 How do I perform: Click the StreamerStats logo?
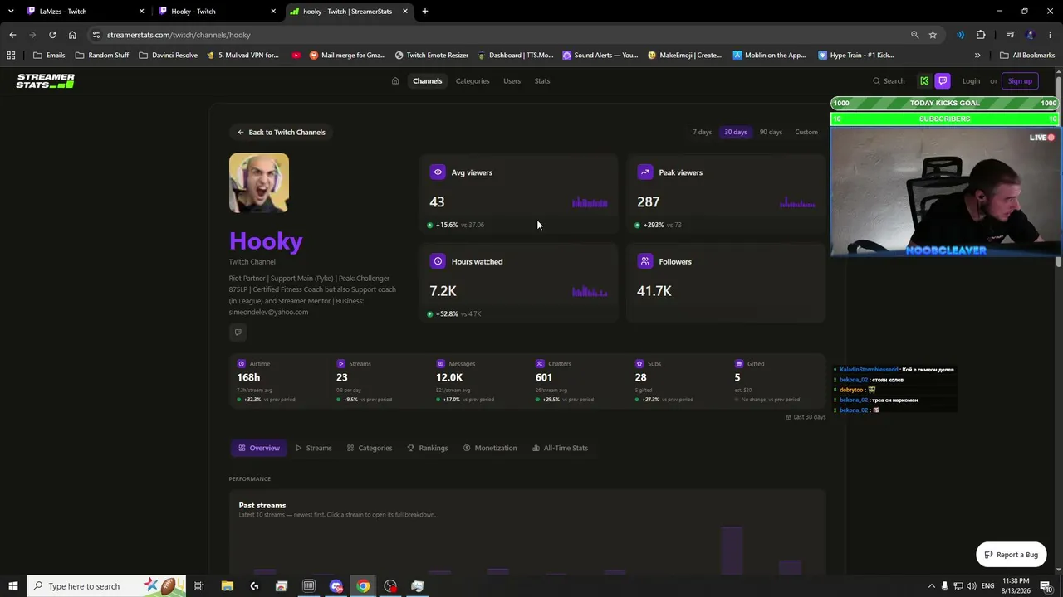pyautogui.click(x=46, y=81)
